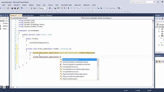This screenshot has width=164, height=92.
Task: Collapse the namespace versionNumber block
Action: click(x=18, y=31)
